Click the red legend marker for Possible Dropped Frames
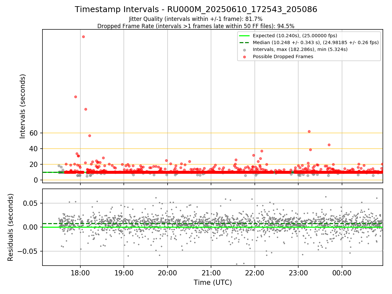Viewport: 392px width, 294px height. (245, 57)
